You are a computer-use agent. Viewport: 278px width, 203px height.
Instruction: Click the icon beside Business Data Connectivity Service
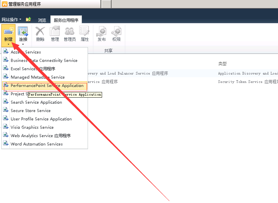(6, 60)
